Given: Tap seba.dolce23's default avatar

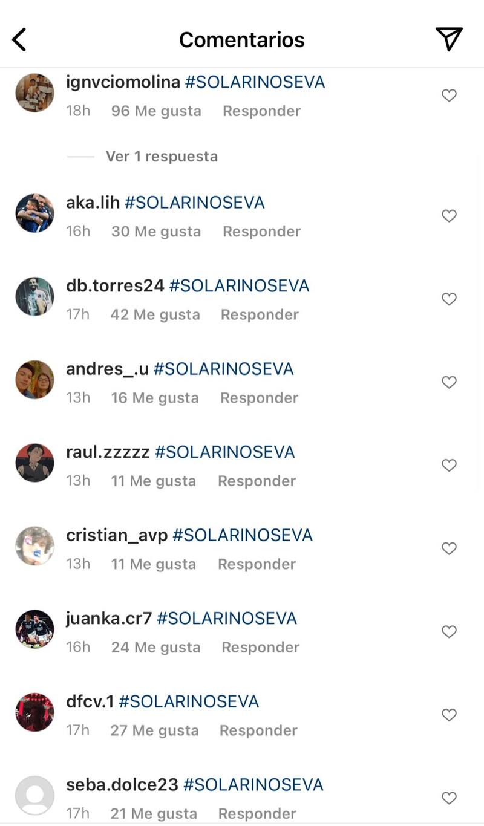Looking at the screenshot, I should (34, 795).
